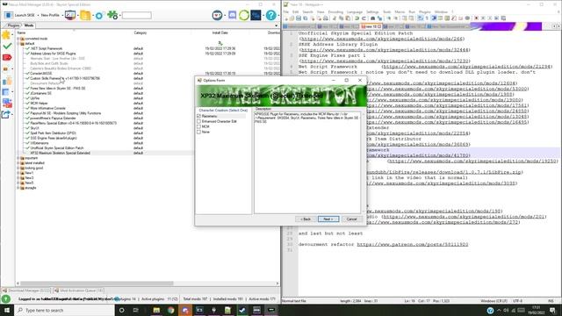
Task: Click Cancel in the Options Form dialog
Action: 351,219
